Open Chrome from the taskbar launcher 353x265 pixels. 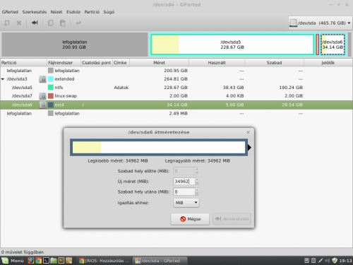pyautogui.click(x=38, y=261)
